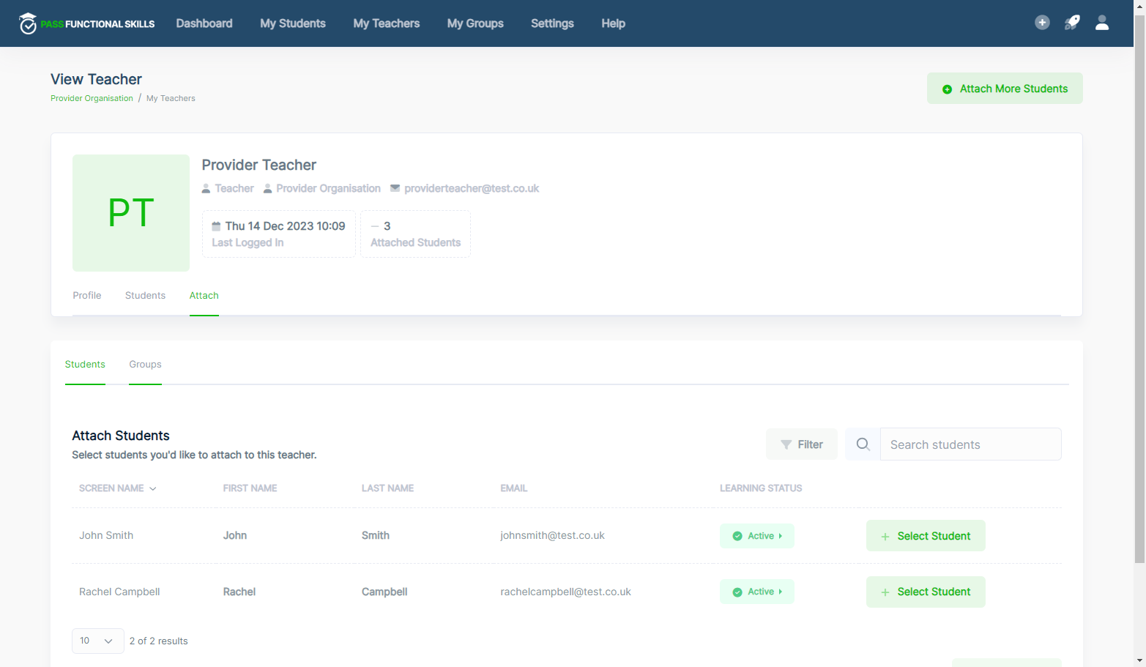The height and width of the screenshot is (667, 1146).
Task: Click the search magnifier icon
Action: point(863,444)
